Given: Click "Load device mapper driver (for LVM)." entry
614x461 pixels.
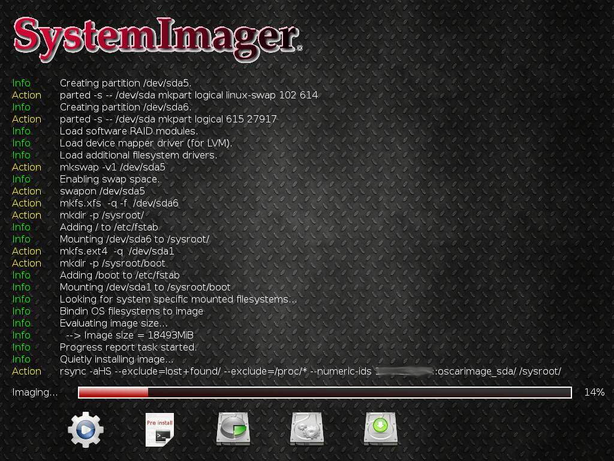Looking at the screenshot, I should tap(146, 143).
